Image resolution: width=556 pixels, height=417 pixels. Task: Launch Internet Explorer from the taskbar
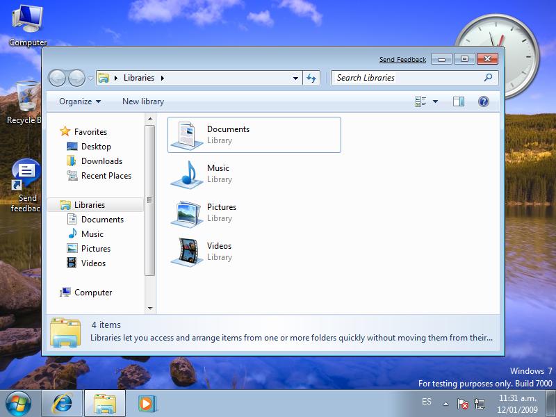[63, 403]
